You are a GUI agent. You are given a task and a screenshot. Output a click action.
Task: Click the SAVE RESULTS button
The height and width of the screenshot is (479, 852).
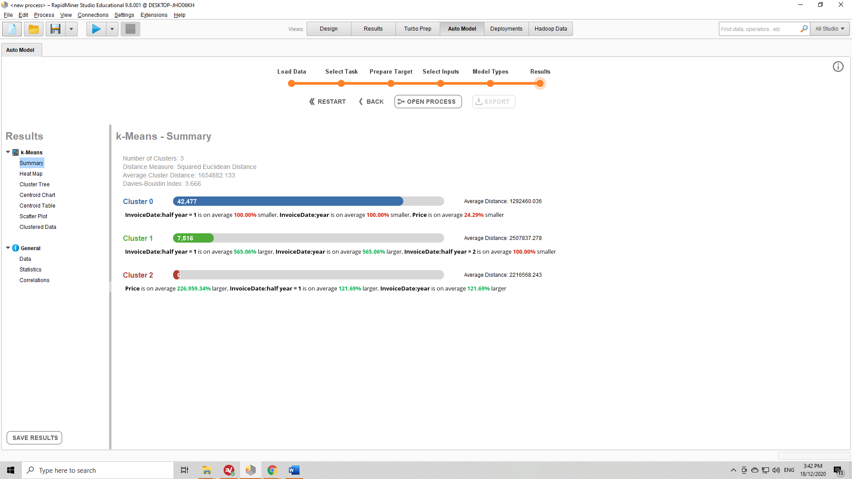35,438
